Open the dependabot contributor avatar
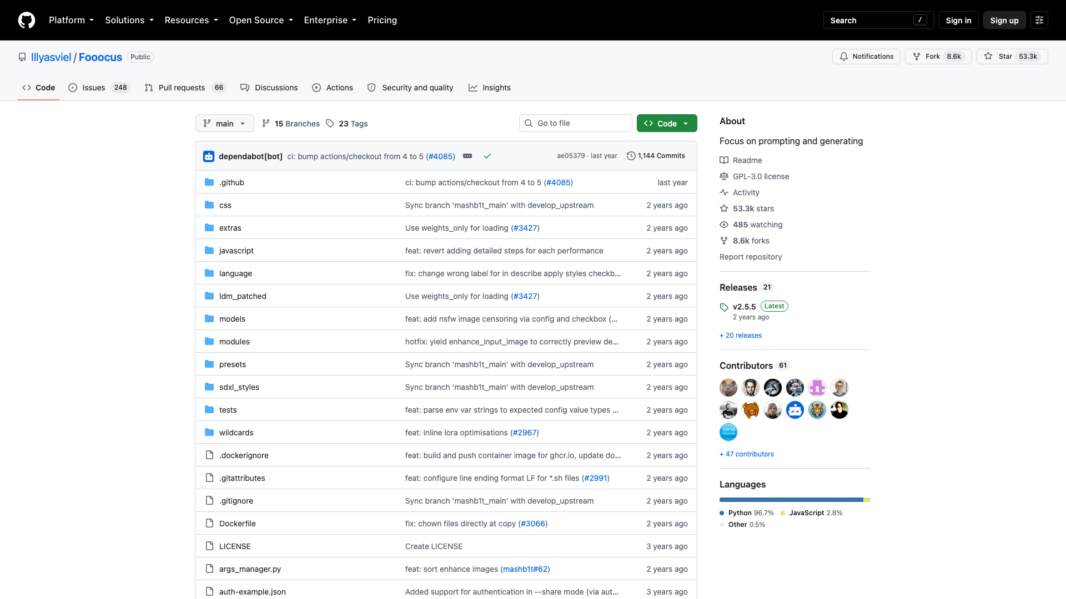The width and height of the screenshot is (1066, 599). (x=795, y=410)
